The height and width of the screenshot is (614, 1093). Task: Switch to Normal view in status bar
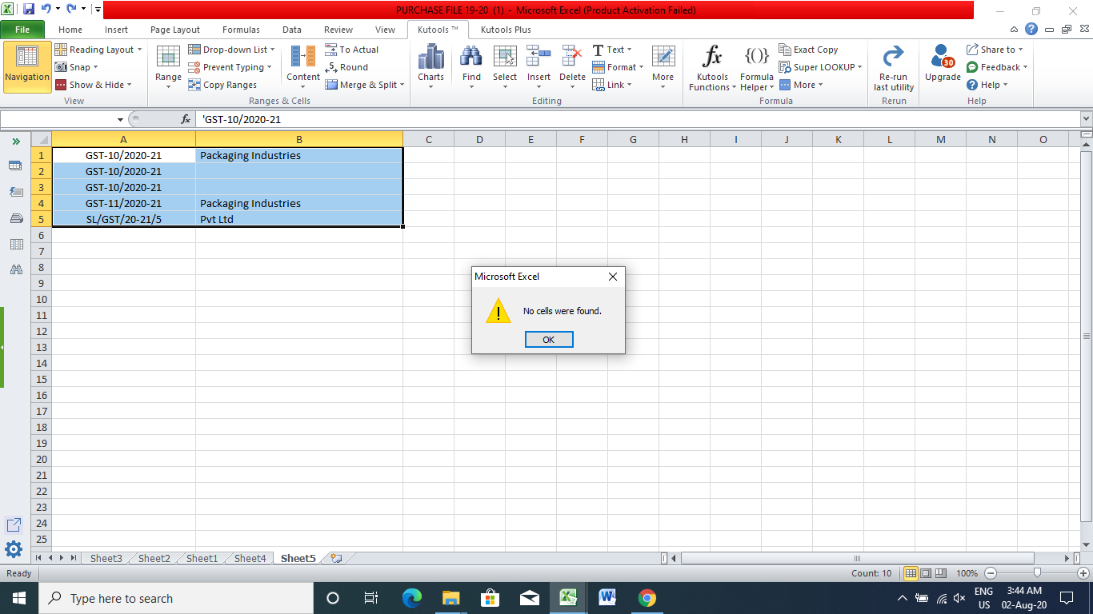point(911,573)
